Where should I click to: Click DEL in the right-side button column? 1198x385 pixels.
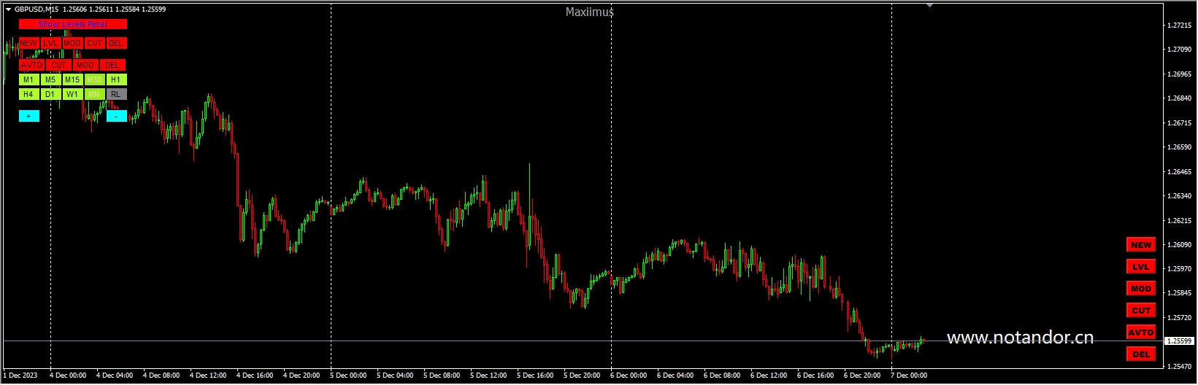(1141, 354)
